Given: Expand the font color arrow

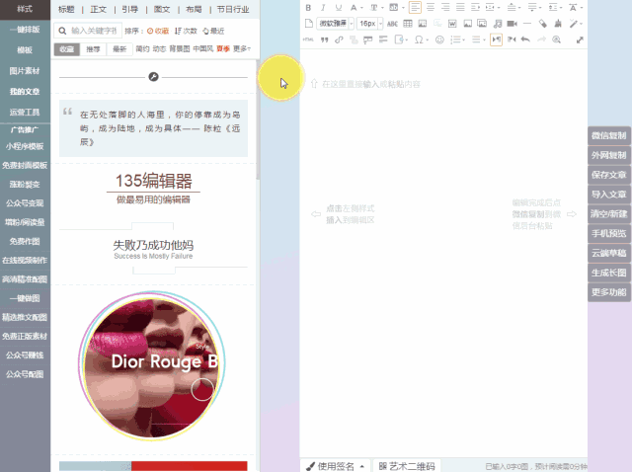Looking at the screenshot, I should point(361,8).
